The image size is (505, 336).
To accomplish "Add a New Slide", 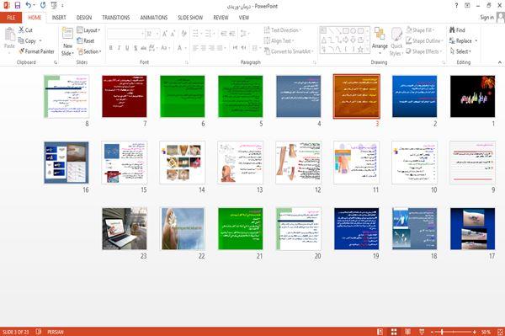I will (67, 42).
